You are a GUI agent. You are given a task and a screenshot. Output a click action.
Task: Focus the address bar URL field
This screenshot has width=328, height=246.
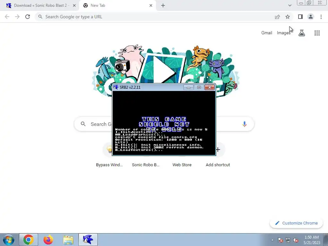click(x=155, y=17)
